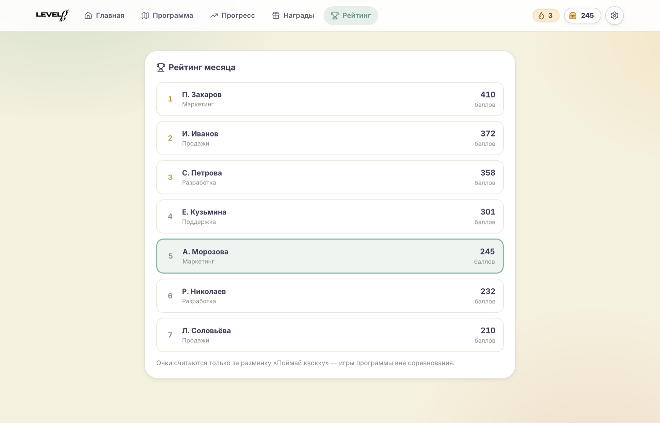Screen dimensions: 660x423
Task: Click the points balance showing 245 in header
Action: coord(582,15)
